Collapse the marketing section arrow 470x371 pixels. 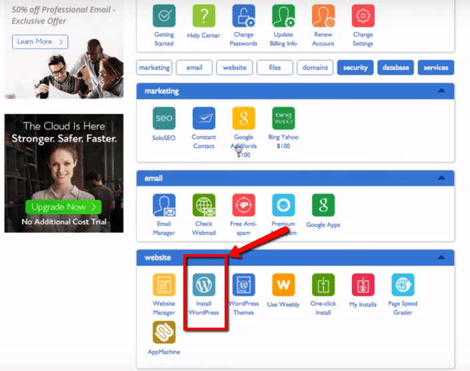pos(441,91)
